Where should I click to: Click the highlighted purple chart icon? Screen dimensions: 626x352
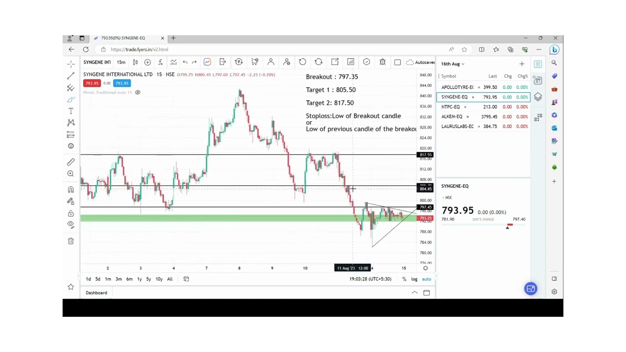point(207,62)
